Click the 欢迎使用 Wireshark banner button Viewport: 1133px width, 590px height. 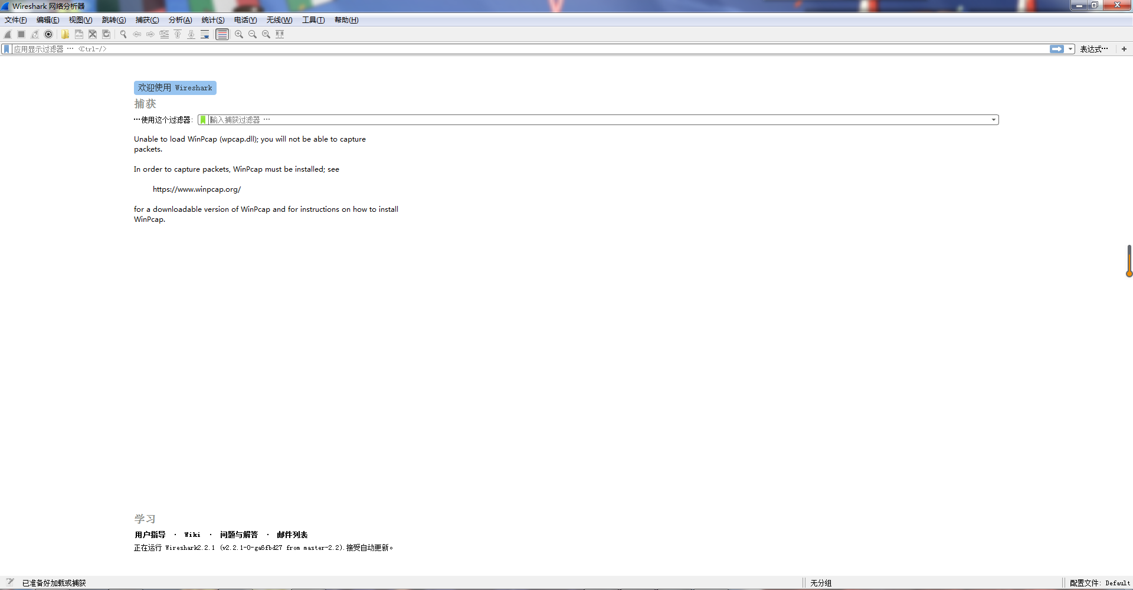pos(175,88)
